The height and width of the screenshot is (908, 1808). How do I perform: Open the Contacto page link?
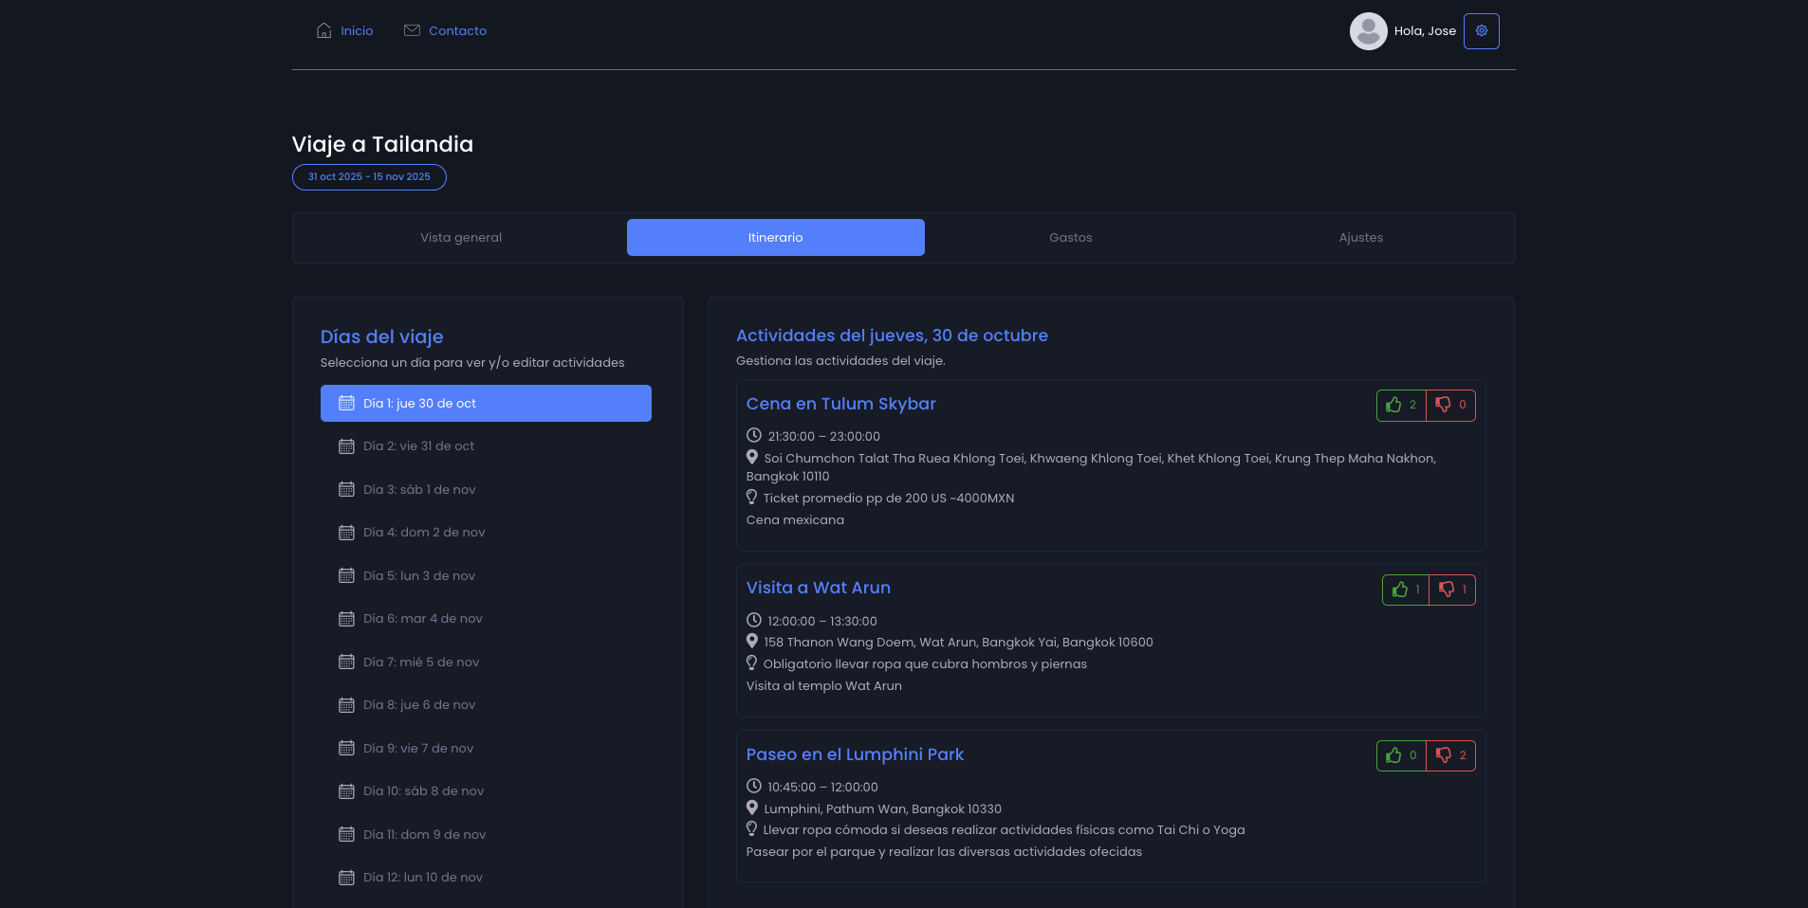pos(446,31)
